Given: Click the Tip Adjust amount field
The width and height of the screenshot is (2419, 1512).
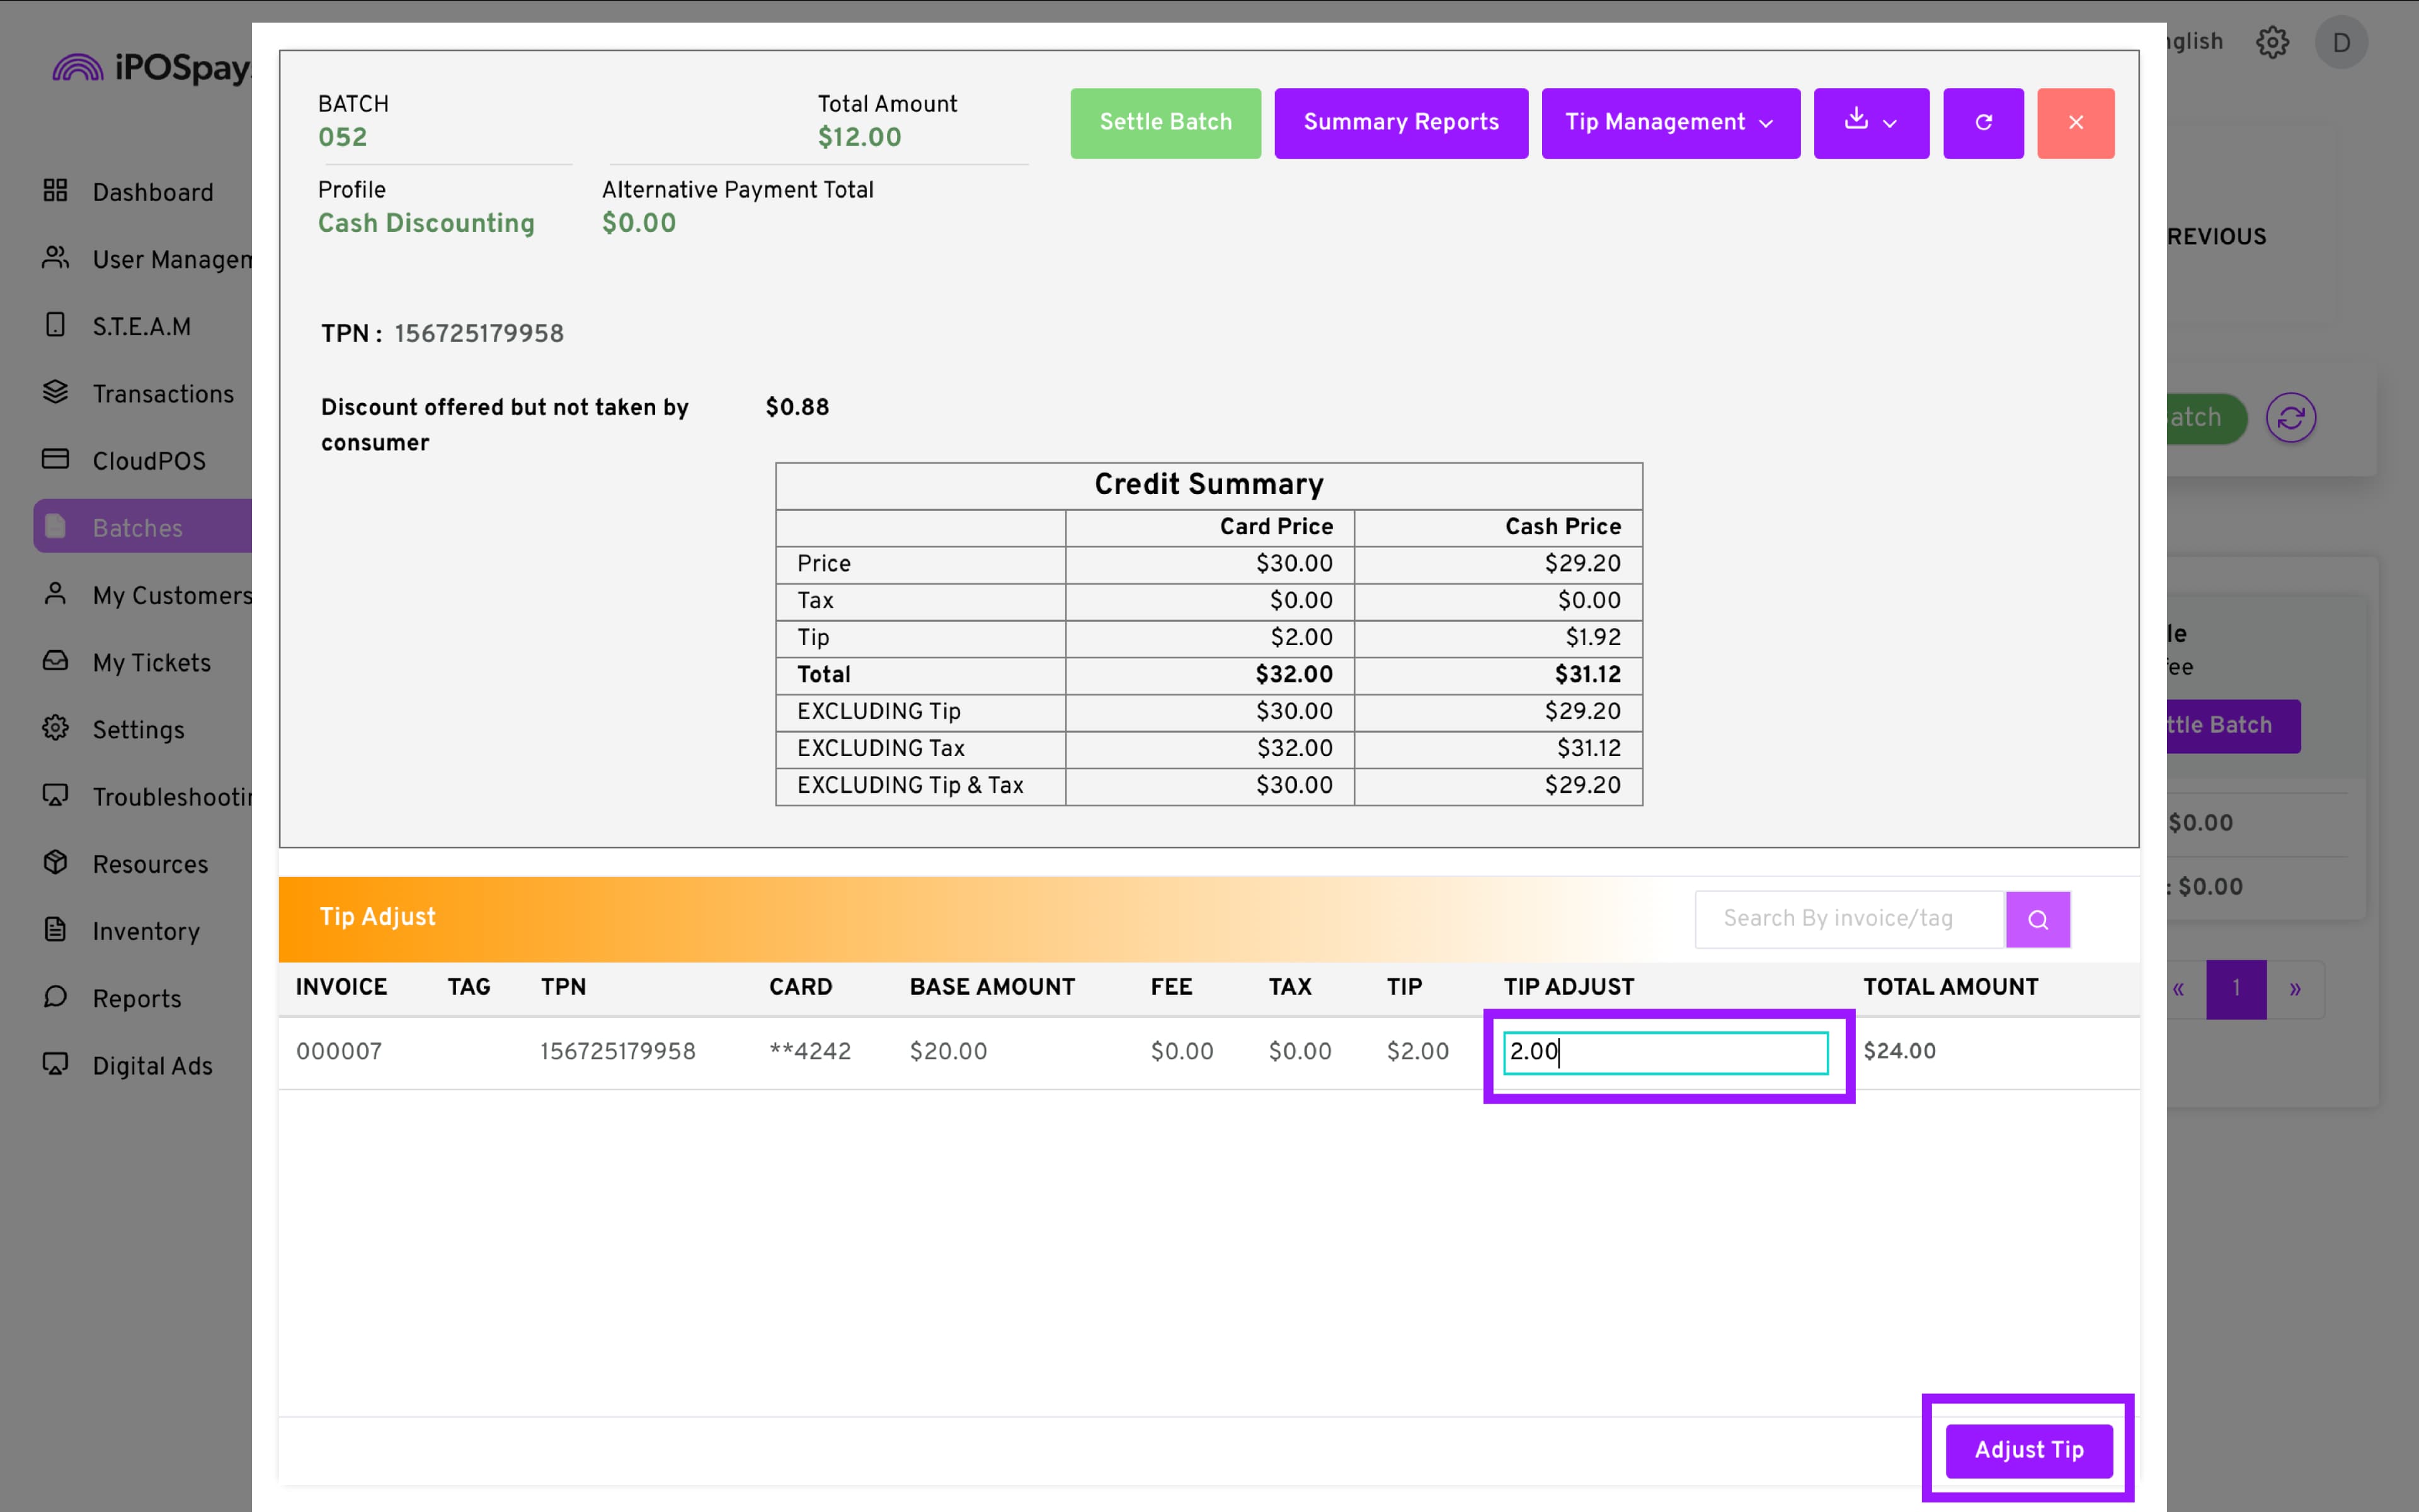Looking at the screenshot, I should pyautogui.click(x=1666, y=1052).
